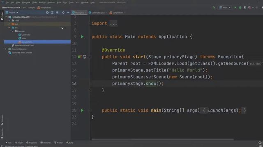The image size is (263, 147).
Task: Click the green Run button in toolbar
Action: pyautogui.click(x=235, y=7)
